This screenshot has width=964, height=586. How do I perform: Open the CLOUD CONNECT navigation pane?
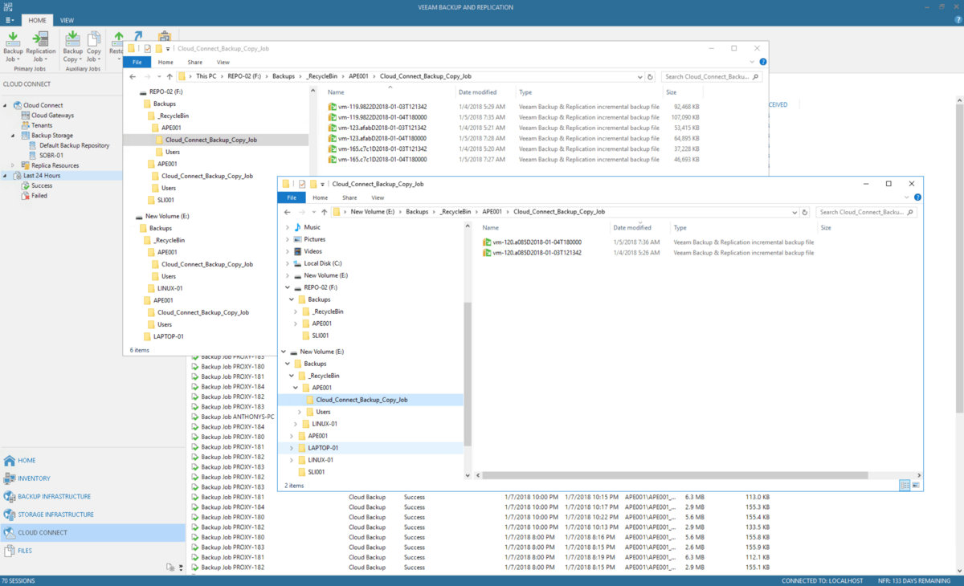click(x=92, y=533)
